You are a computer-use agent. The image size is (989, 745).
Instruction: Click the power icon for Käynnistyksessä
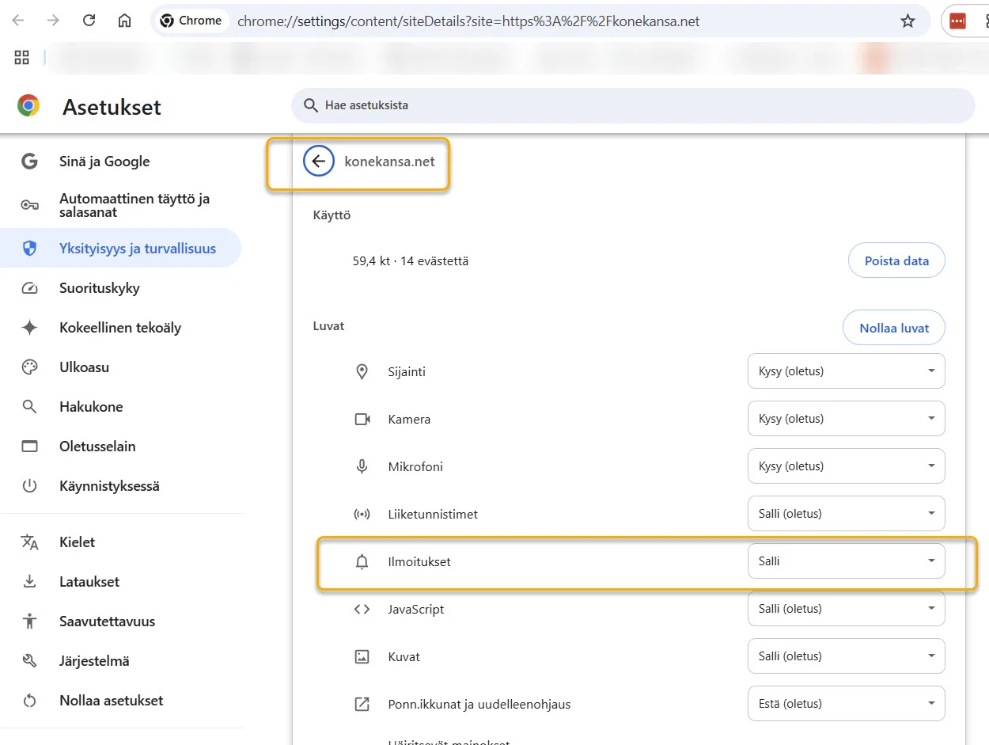click(29, 486)
